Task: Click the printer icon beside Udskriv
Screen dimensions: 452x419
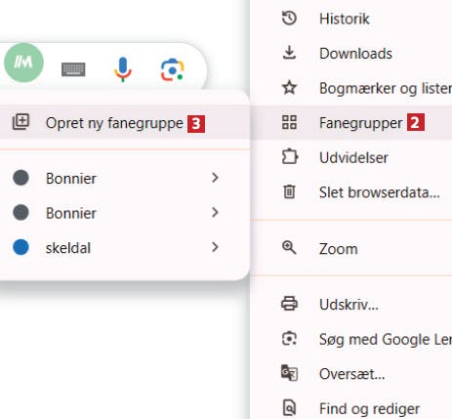Action: click(x=289, y=304)
